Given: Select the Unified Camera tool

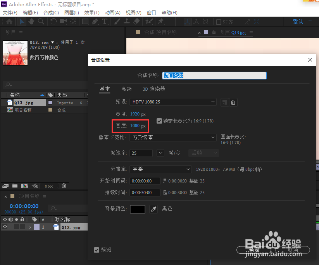Looking at the screenshot, I should point(63,22).
